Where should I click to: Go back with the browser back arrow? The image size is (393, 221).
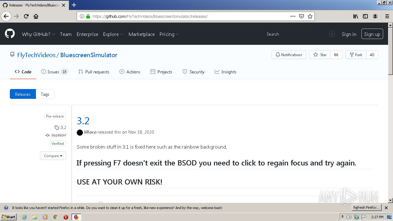click(x=6, y=16)
